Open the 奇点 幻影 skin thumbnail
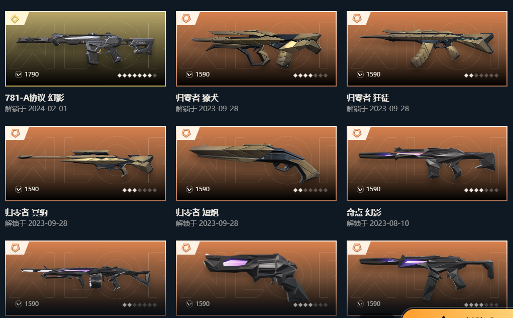 427,164
